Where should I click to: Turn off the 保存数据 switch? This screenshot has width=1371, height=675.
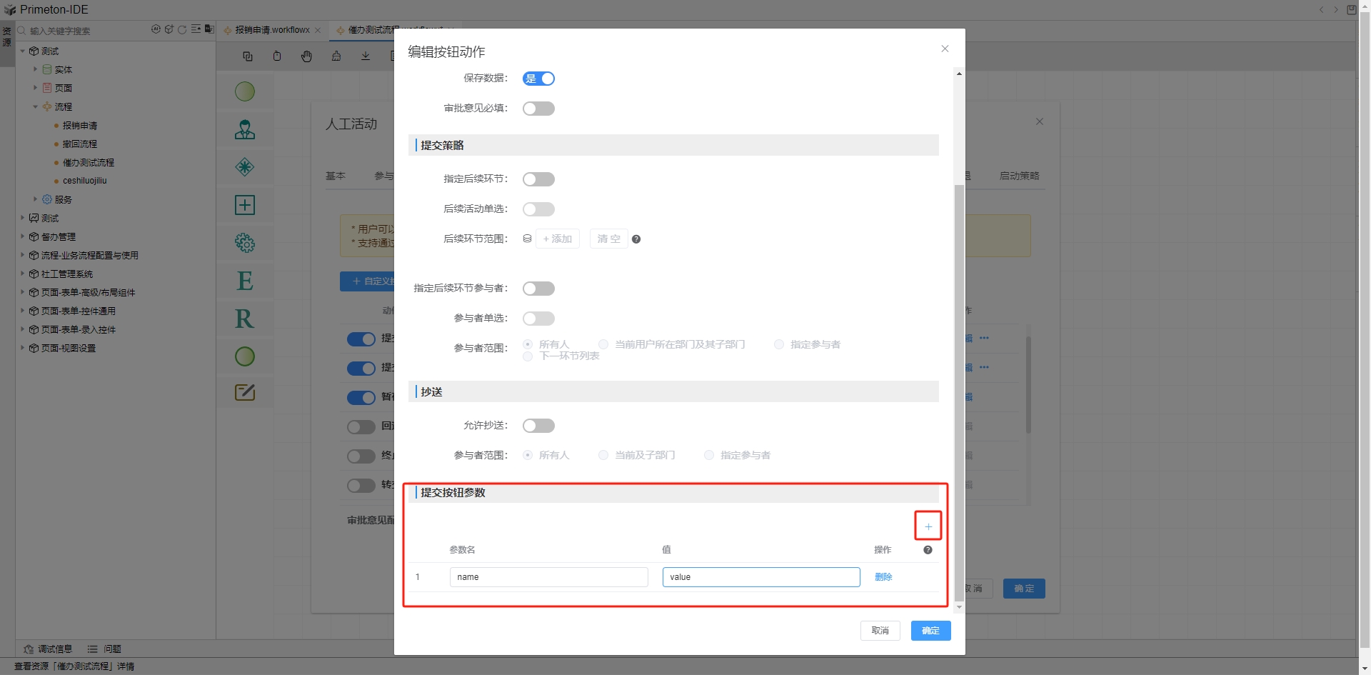[538, 79]
